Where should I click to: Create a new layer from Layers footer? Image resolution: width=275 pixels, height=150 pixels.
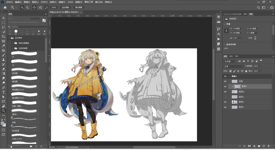tap(264, 146)
